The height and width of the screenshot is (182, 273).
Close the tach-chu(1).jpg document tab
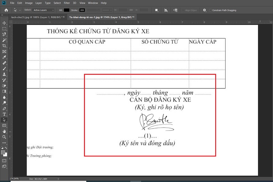pos(64,17)
